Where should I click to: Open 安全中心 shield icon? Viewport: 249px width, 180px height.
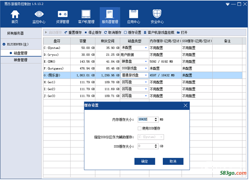tap(157, 17)
